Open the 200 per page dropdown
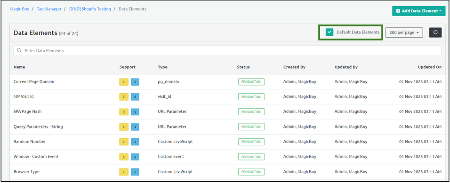Image resolution: width=450 pixels, height=183 pixels. pos(404,32)
